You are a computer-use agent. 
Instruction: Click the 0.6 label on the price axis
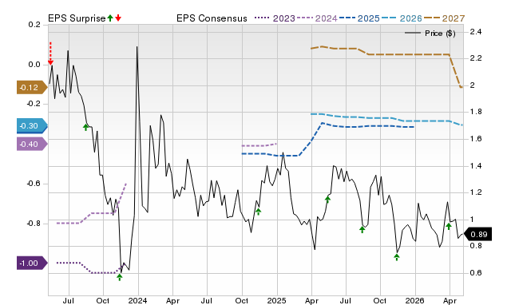(x=476, y=273)
